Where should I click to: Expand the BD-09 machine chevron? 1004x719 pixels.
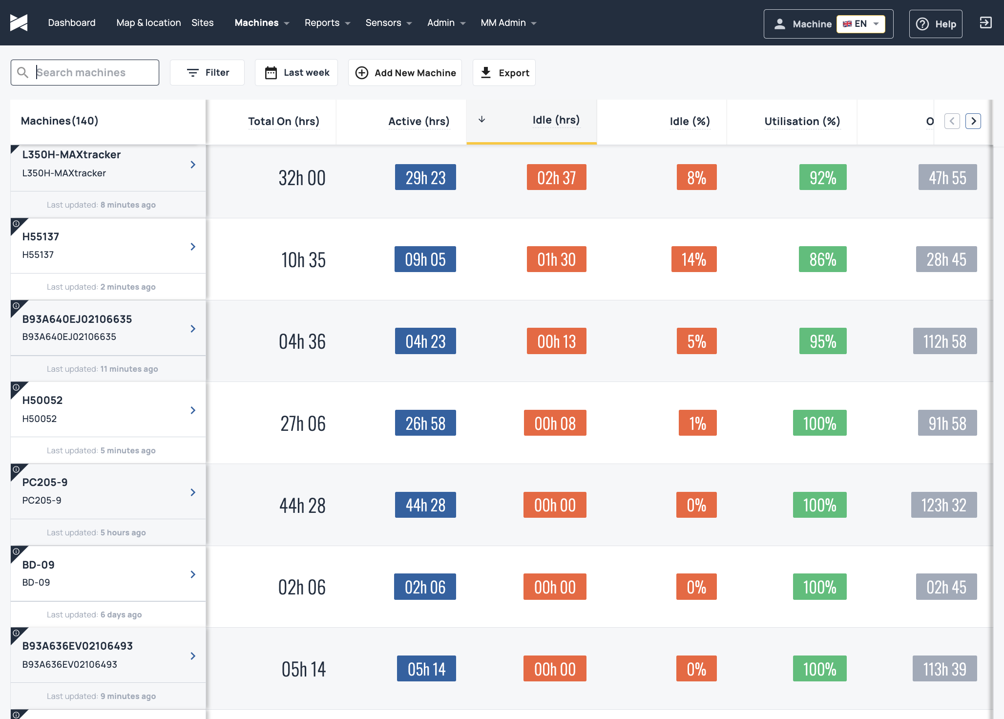pyautogui.click(x=193, y=574)
